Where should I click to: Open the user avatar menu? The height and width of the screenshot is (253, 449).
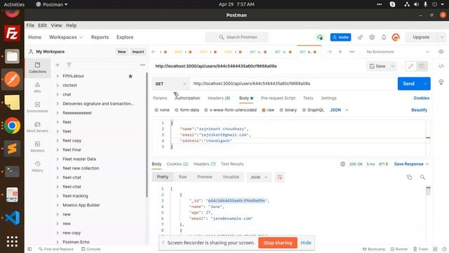[396, 37]
